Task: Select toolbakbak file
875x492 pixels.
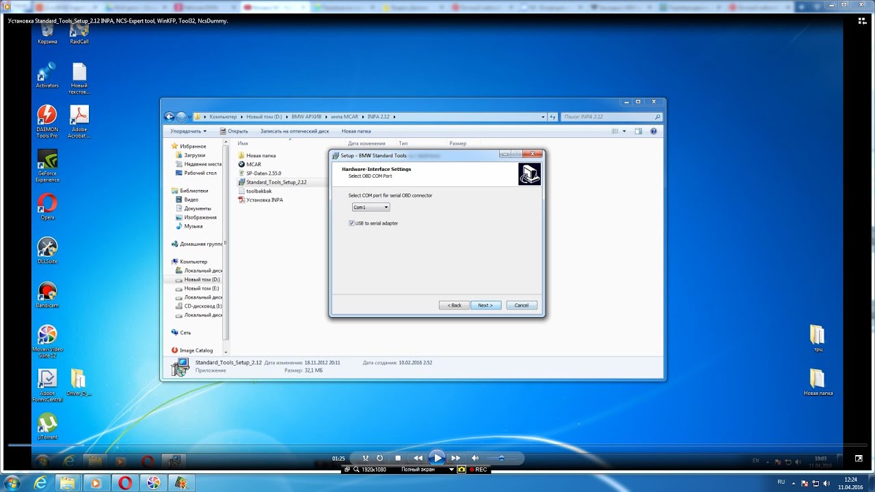Action: (254, 191)
